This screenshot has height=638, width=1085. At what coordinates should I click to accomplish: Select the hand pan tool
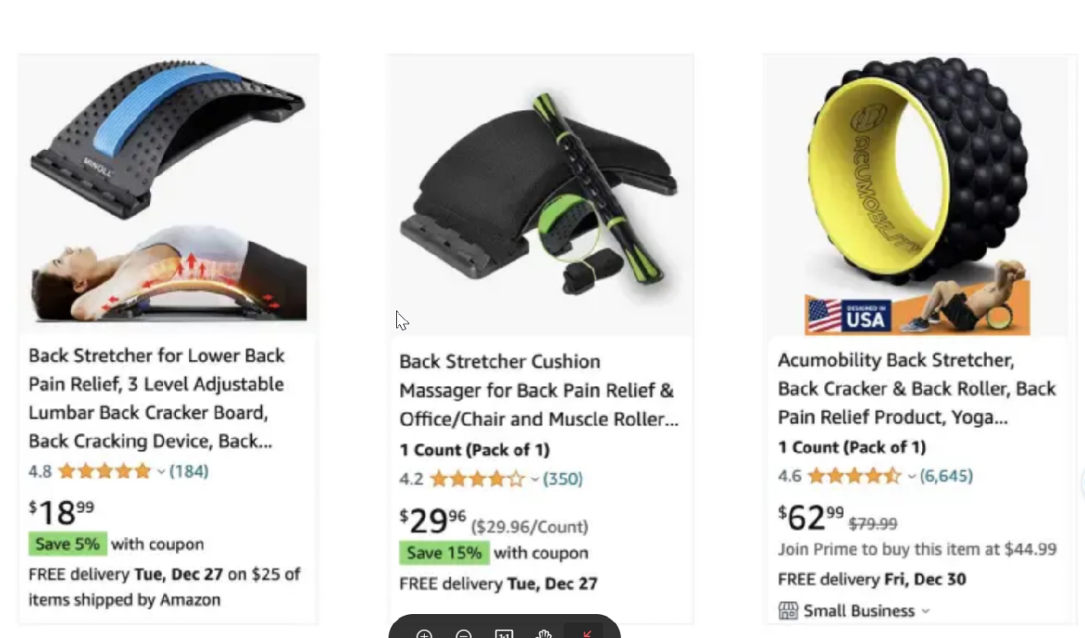click(x=544, y=634)
